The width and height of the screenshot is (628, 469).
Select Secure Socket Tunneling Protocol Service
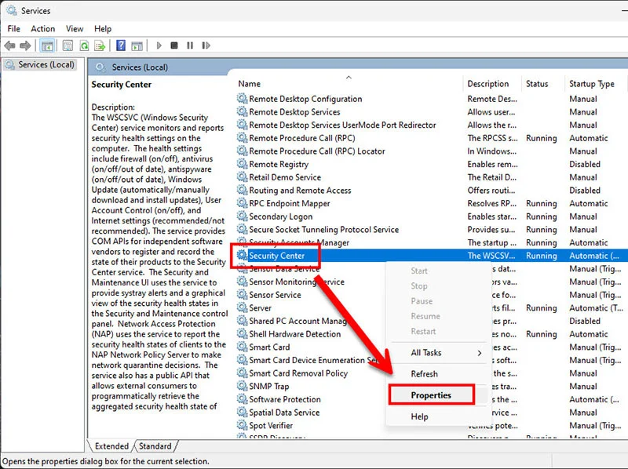tap(431, 229)
